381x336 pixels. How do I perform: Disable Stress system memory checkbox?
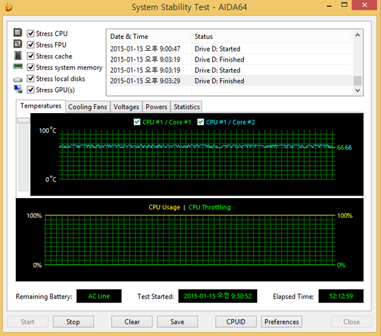click(x=30, y=67)
